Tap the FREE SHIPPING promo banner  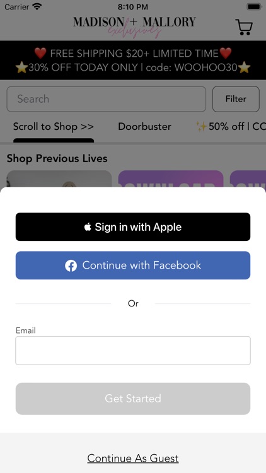click(x=133, y=61)
